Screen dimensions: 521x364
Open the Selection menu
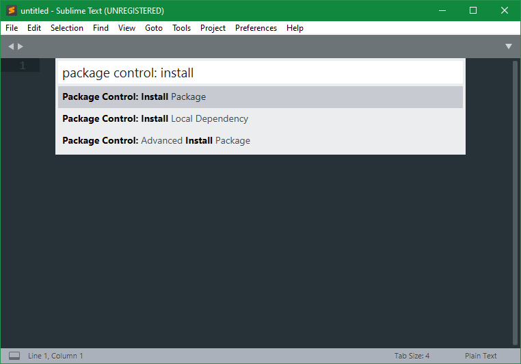pos(67,28)
